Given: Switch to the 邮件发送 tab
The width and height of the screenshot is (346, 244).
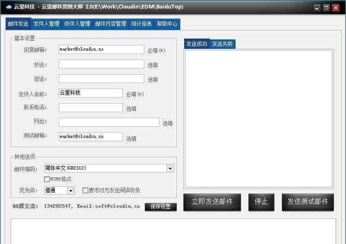Looking at the screenshot, I should [x=18, y=24].
